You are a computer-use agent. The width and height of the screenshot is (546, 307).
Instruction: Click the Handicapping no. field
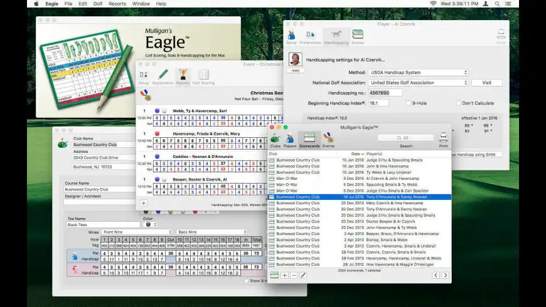(x=385, y=93)
